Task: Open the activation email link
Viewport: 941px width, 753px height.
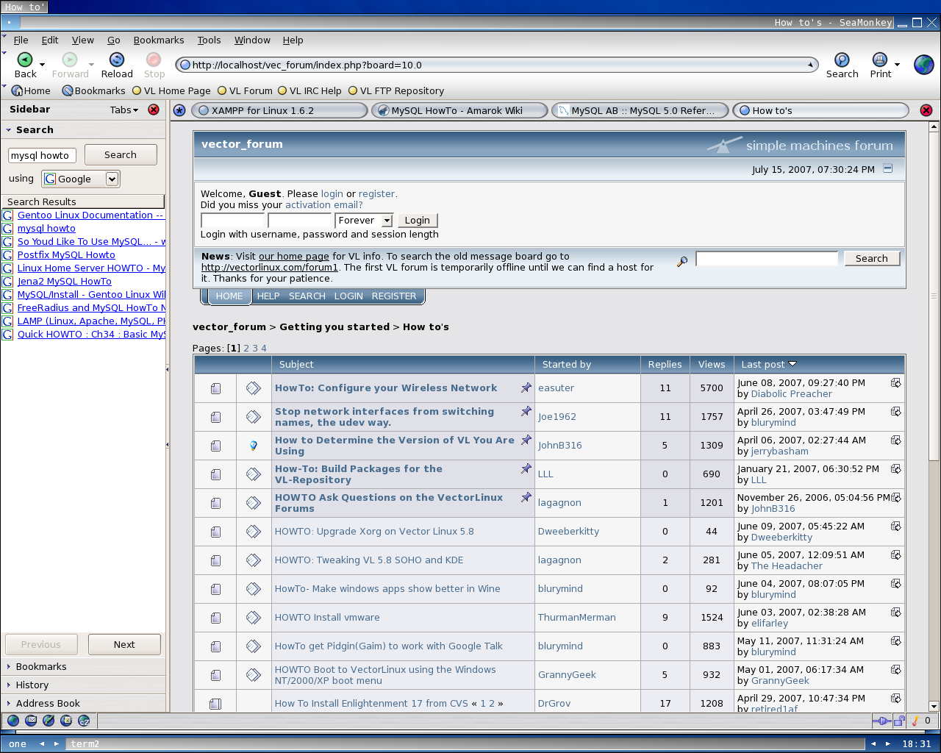Action: 324,205
